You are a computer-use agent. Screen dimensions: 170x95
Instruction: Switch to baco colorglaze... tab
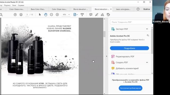tap(123, 9)
